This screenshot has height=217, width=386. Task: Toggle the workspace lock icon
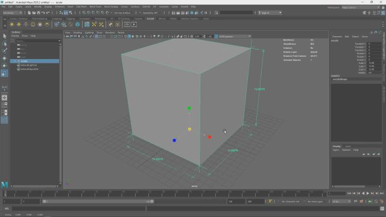(383, 7)
